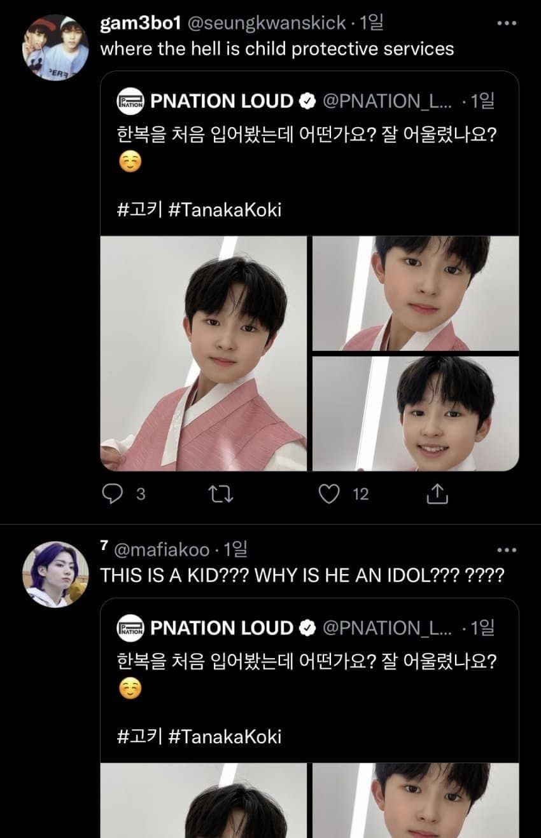The width and height of the screenshot is (541, 838).
Task: Open the @seungkwanskick username link
Action: pos(267,24)
